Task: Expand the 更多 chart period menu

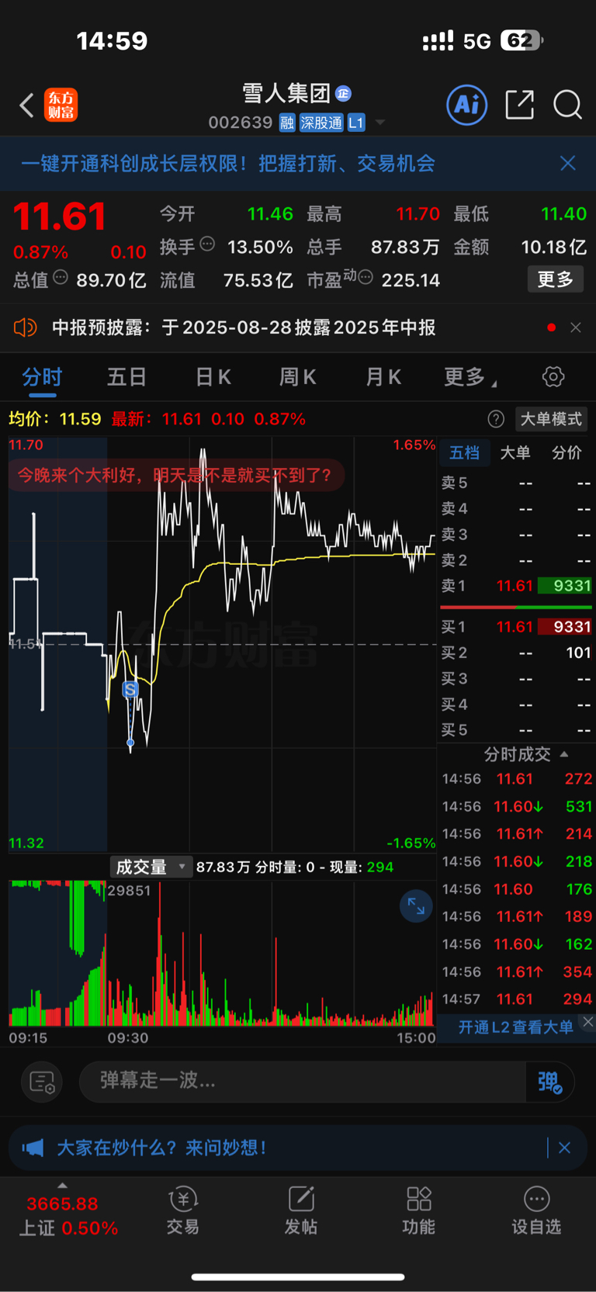Action: 470,377
